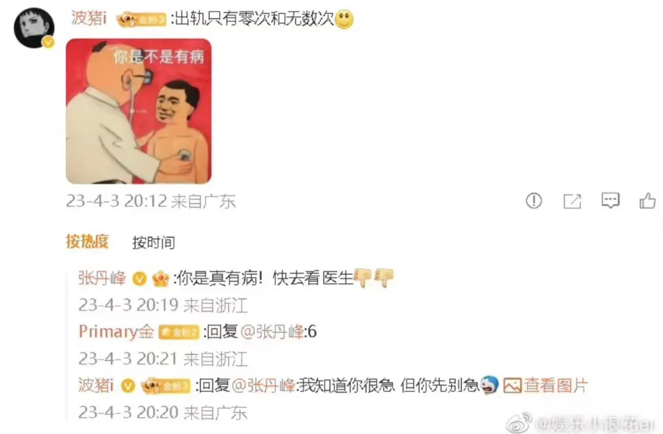This screenshot has width=663, height=434.
Task: Open 波猪i's profile avatar
Action: 34,27
